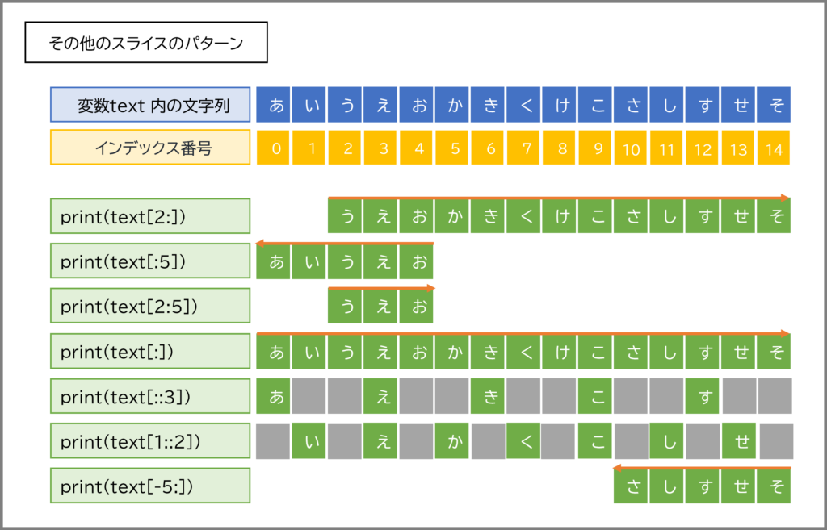Click the print(text[2:5]) code label
This screenshot has width=827, height=530.
tap(150, 306)
